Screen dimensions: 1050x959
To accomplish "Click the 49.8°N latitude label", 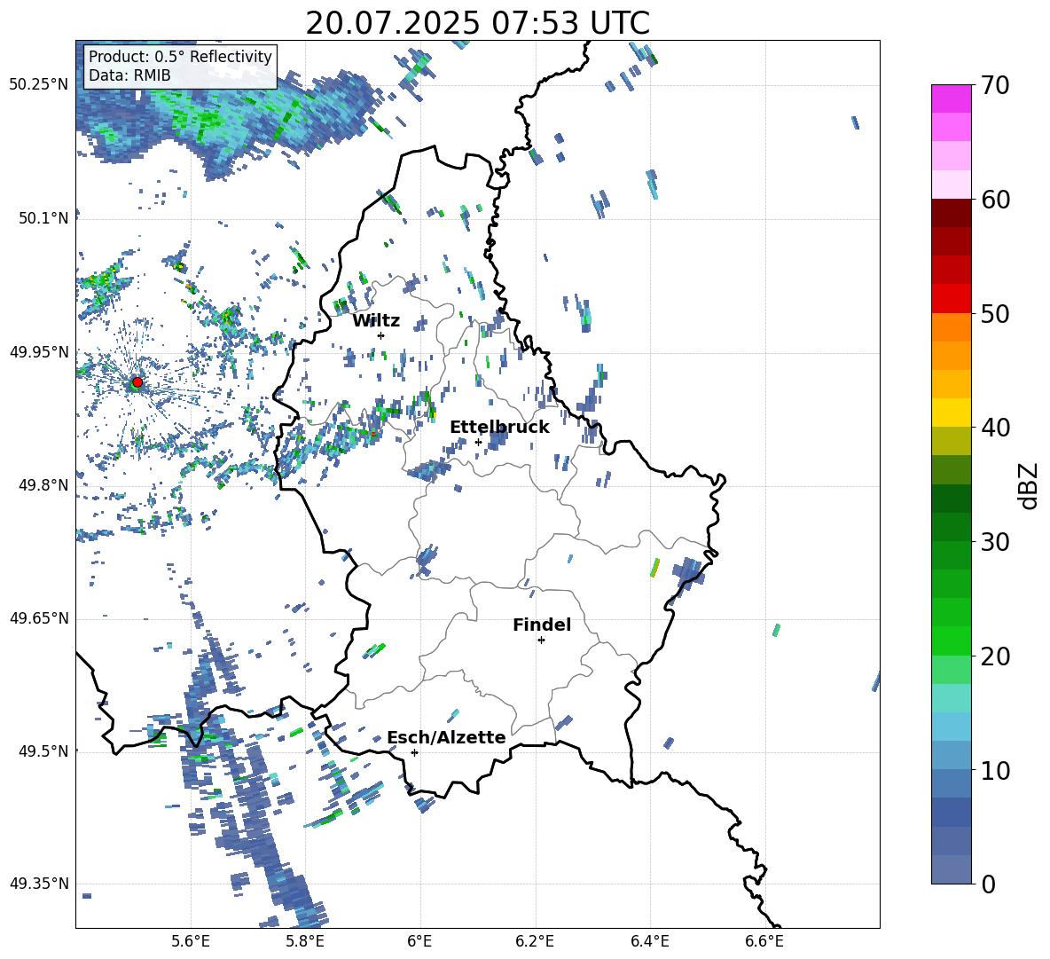I will [43, 485].
